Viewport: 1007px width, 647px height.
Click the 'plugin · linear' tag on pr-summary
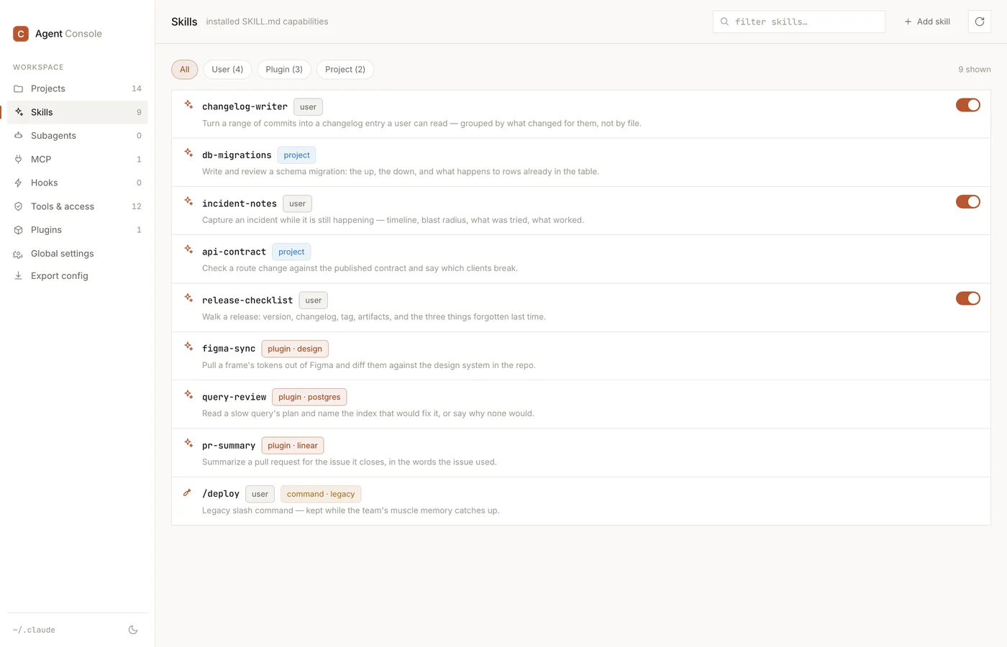point(293,446)
